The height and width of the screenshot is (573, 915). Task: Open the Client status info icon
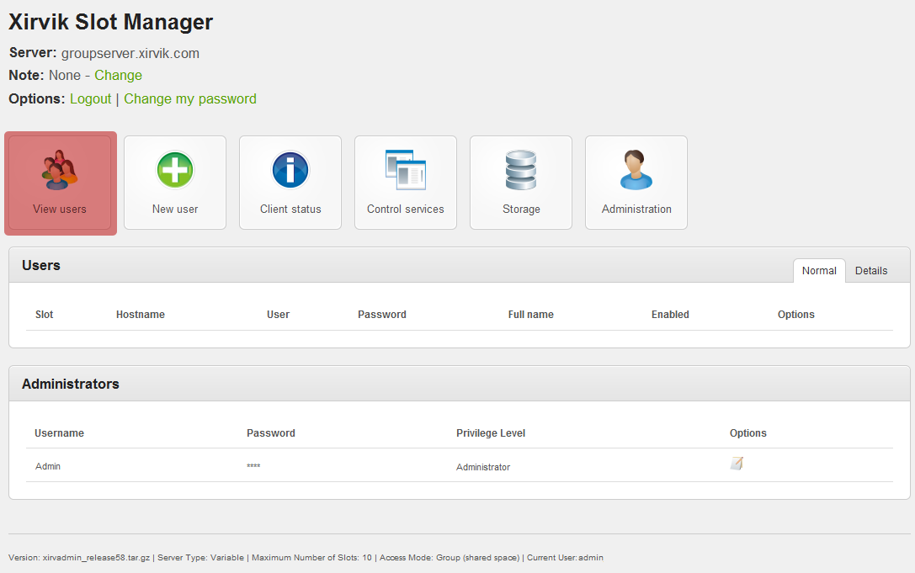pos(290,170)
